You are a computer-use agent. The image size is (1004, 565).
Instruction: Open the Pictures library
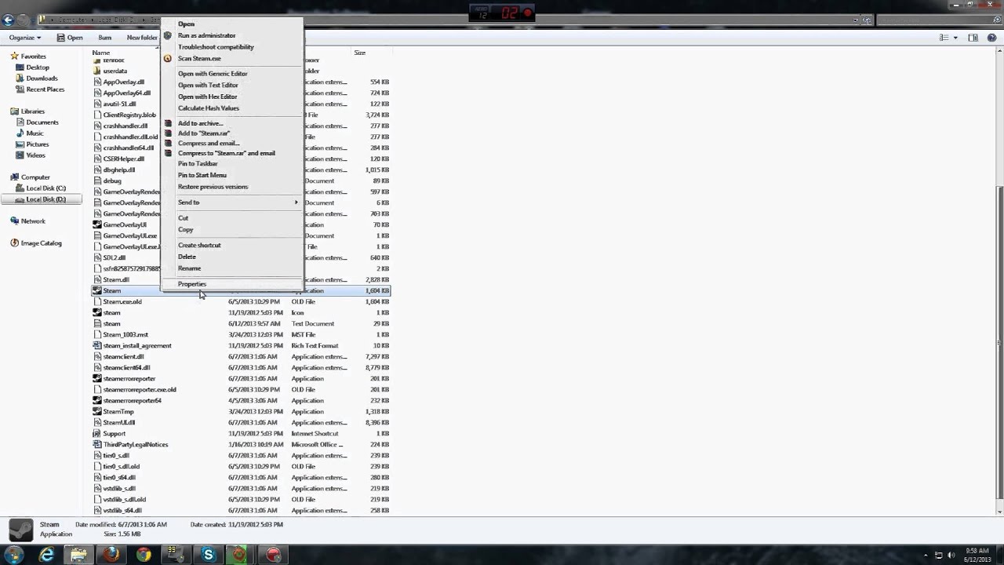click(x=37, y=144)
